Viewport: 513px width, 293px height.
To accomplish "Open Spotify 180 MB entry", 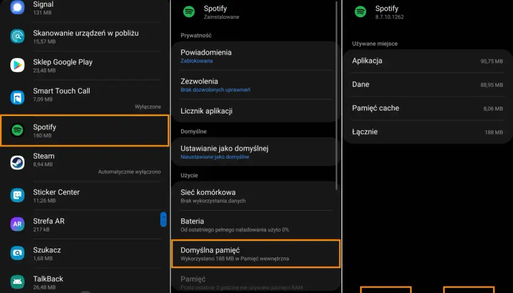I will tap(85, 130).
